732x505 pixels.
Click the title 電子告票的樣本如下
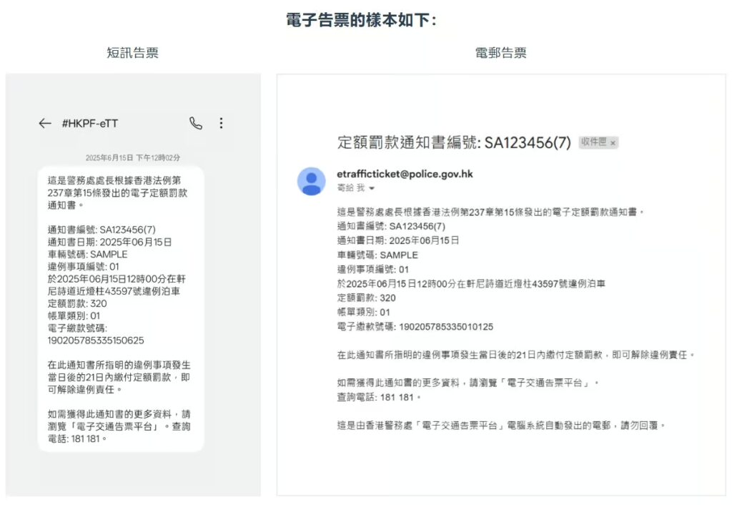tap(361, 20)
